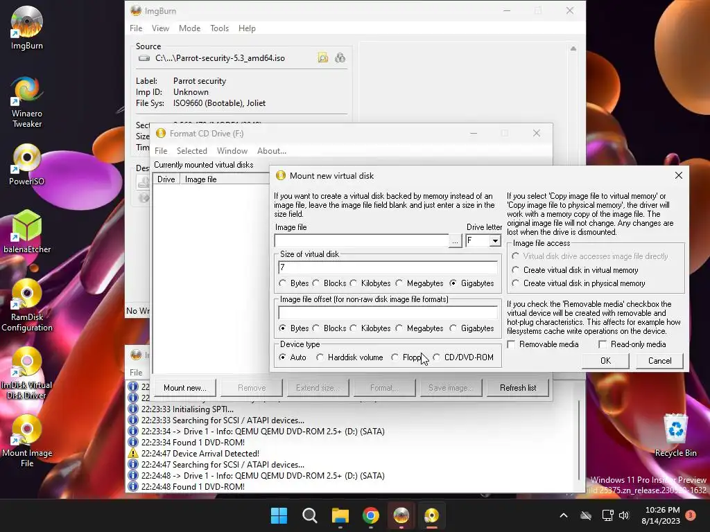This screenshot has height=532, width=710.
Task: Click into the Image file path field
Action: [361, 241]
